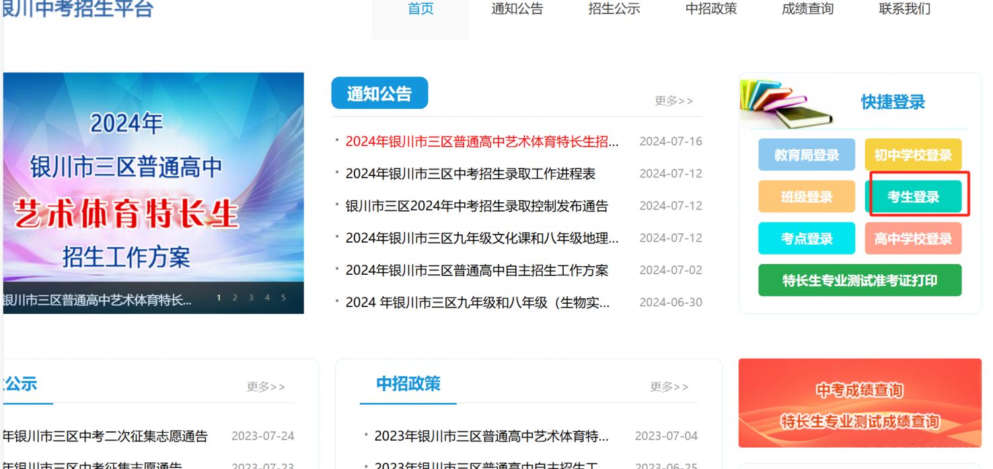Click the 中招政策 section heading
Image resolution: width=993 pixels, height=469 pixels.
408,384
